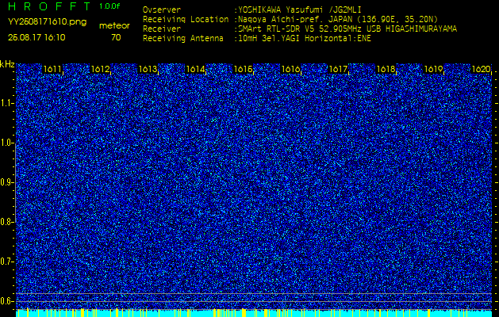This screenshot has width=499, height=317.
Task: Click the 0.8 frequency axis label
Action: [6, 222]
